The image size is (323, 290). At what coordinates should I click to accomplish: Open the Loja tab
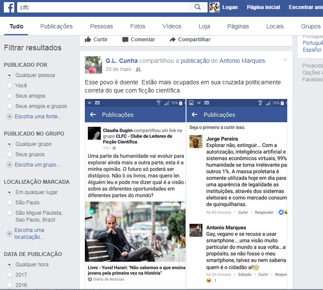pos(204,26)
